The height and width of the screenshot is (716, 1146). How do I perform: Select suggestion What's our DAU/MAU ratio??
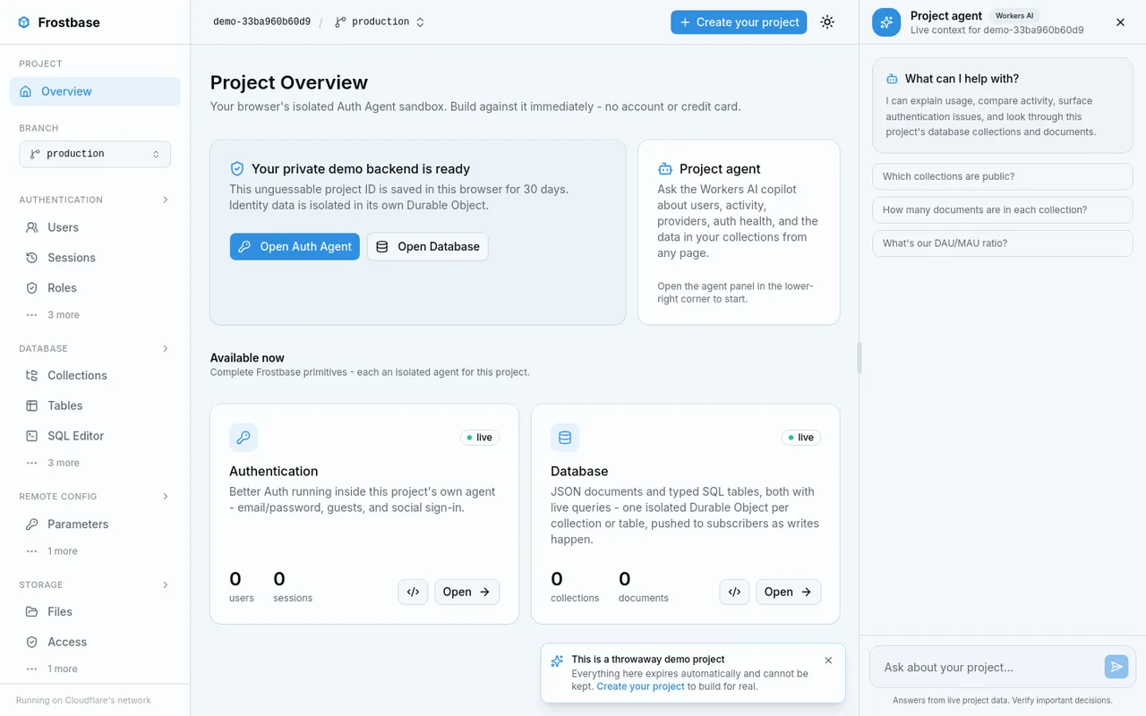(x=1002, y=243)
